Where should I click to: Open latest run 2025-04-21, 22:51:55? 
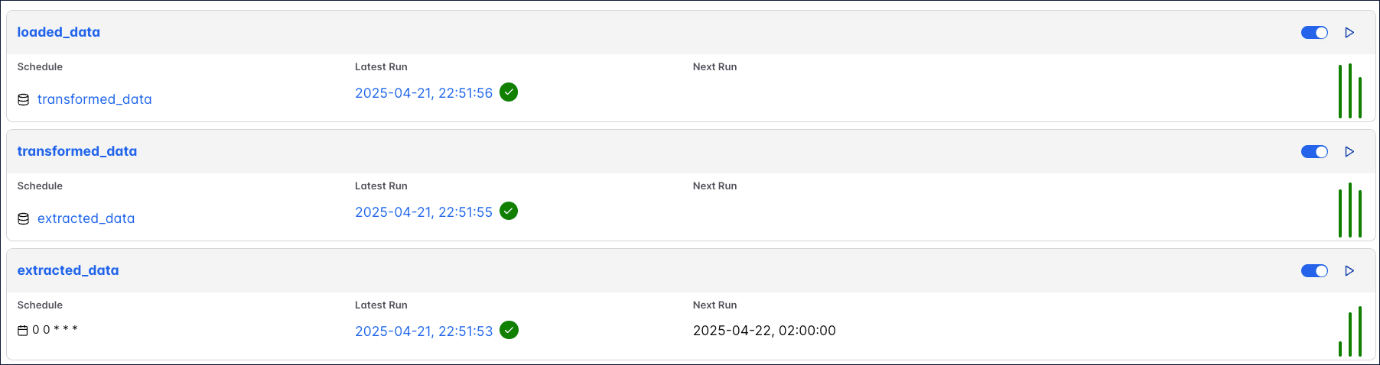(424, 212)
